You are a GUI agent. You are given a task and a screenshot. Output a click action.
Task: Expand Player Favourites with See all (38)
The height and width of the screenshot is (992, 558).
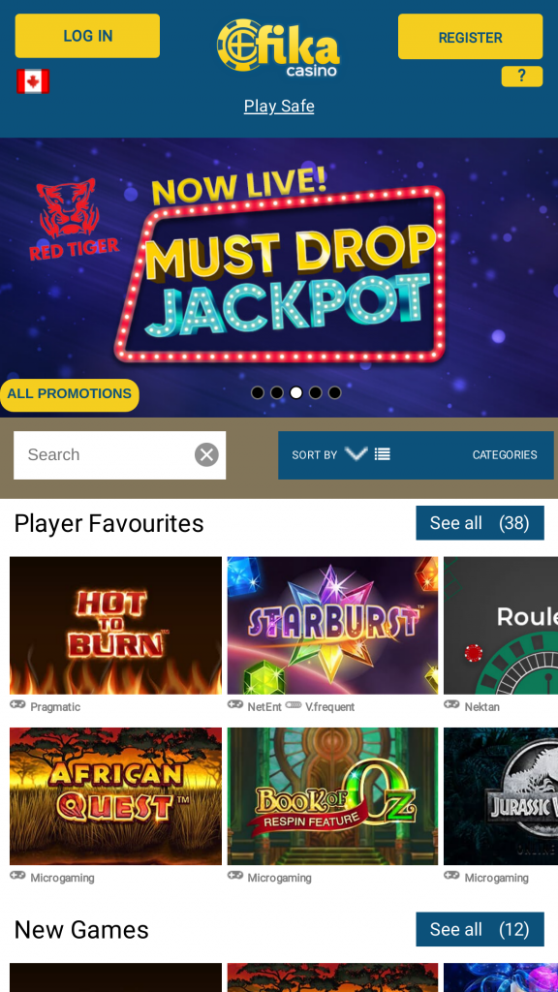pyautogui.click(x=480, y=523)
